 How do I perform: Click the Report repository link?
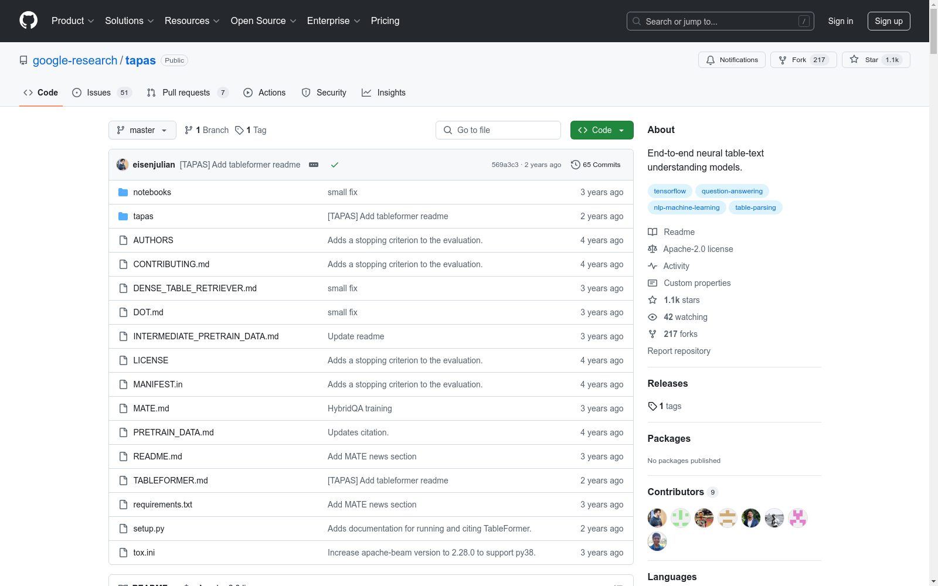[x=679, y=351]
